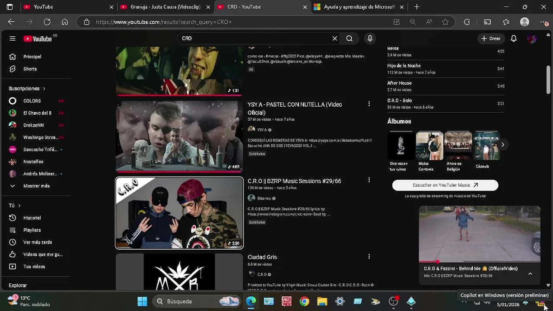Click the Crear button
553x311 pixels.
coord(490,38)
